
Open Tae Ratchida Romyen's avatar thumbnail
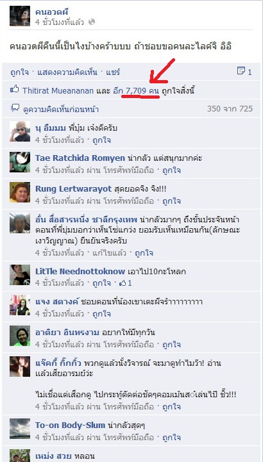[20, 162]
